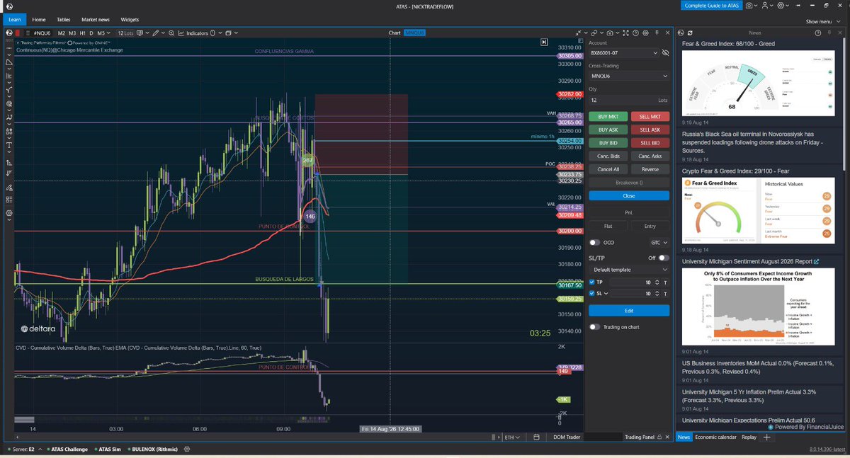Click the mouse cursor mode icon
This screenshot has height=458, width=850.
pyautogui.click(x=212, y=33)
